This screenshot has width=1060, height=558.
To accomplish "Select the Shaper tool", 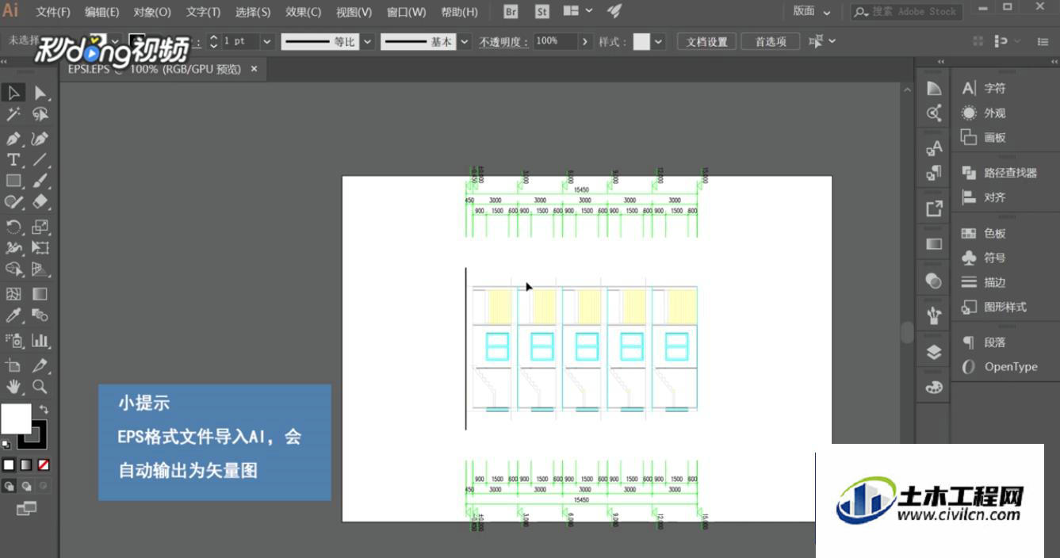I will coord(13,203).
